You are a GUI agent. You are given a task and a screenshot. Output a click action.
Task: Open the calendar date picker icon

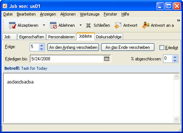pos(107,59)
